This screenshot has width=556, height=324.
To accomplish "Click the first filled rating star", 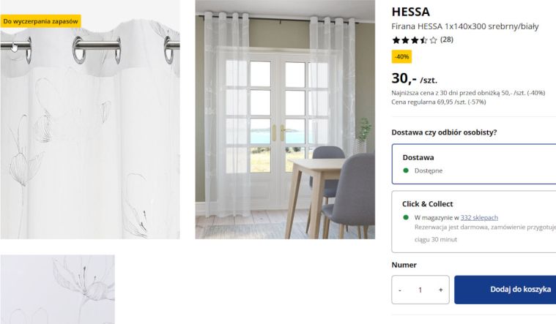I will (396, 40).
